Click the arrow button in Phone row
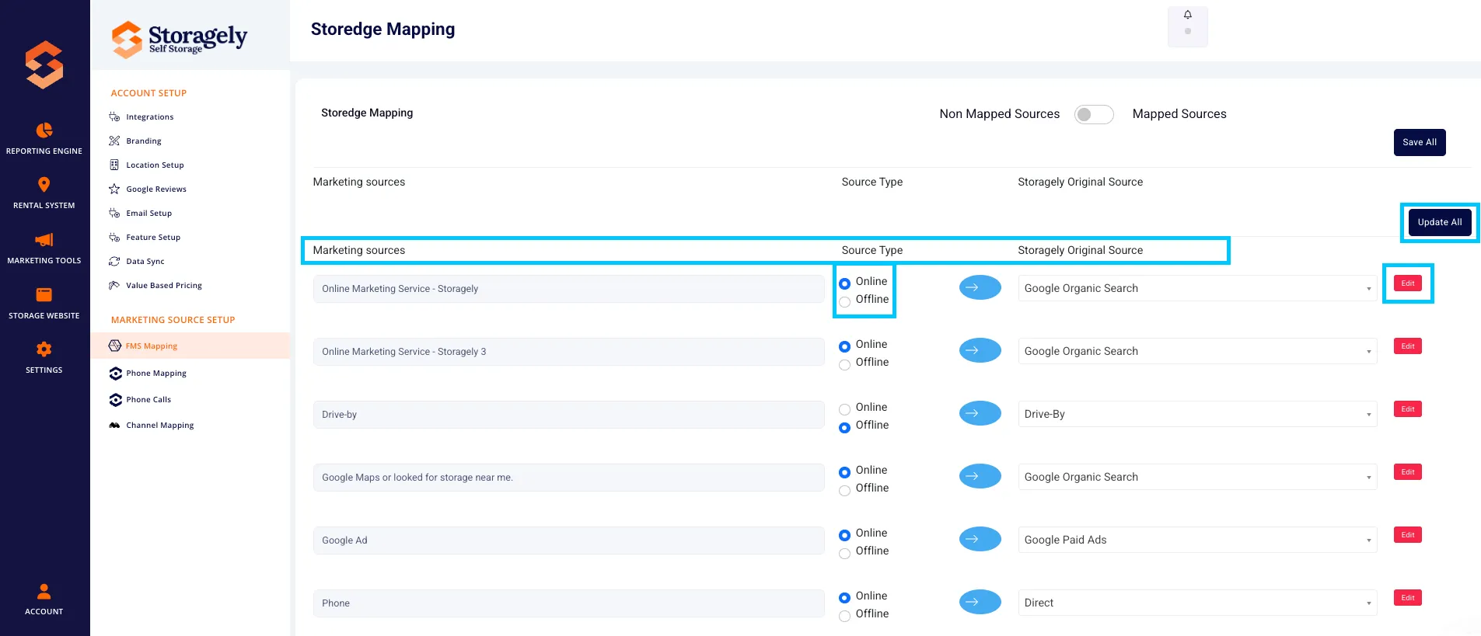The height and width of the screenshot is (636, 1481). (x=980, y=602)
